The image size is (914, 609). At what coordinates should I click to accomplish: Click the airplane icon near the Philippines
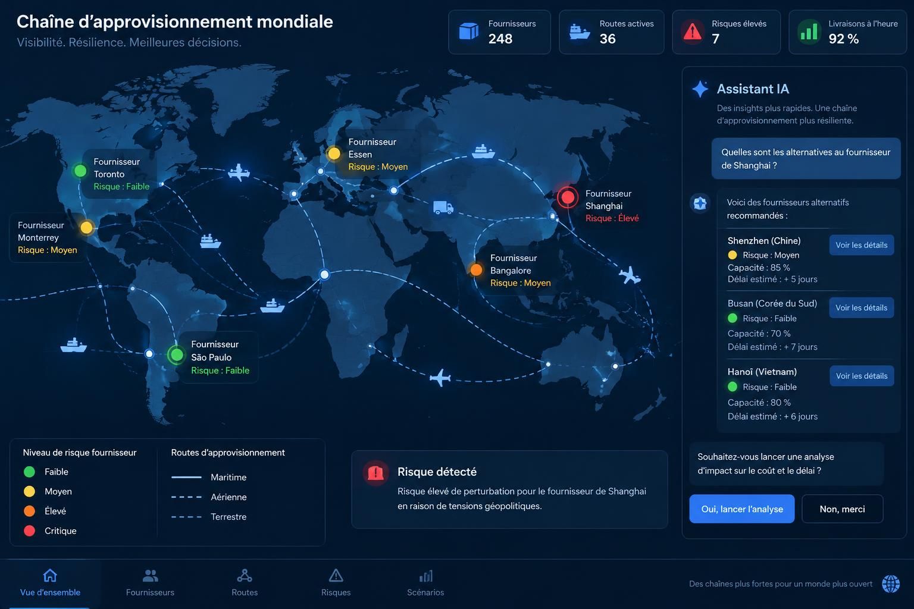pyautogui.click(x=630, y=275)
